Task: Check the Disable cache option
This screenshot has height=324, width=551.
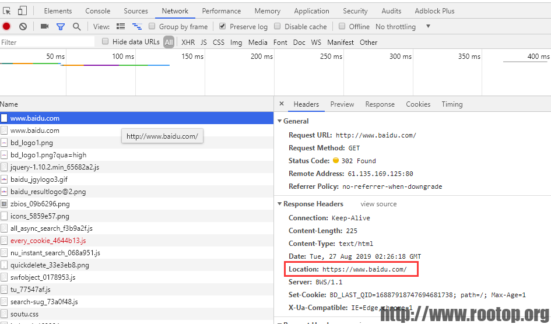Action: 278,26
